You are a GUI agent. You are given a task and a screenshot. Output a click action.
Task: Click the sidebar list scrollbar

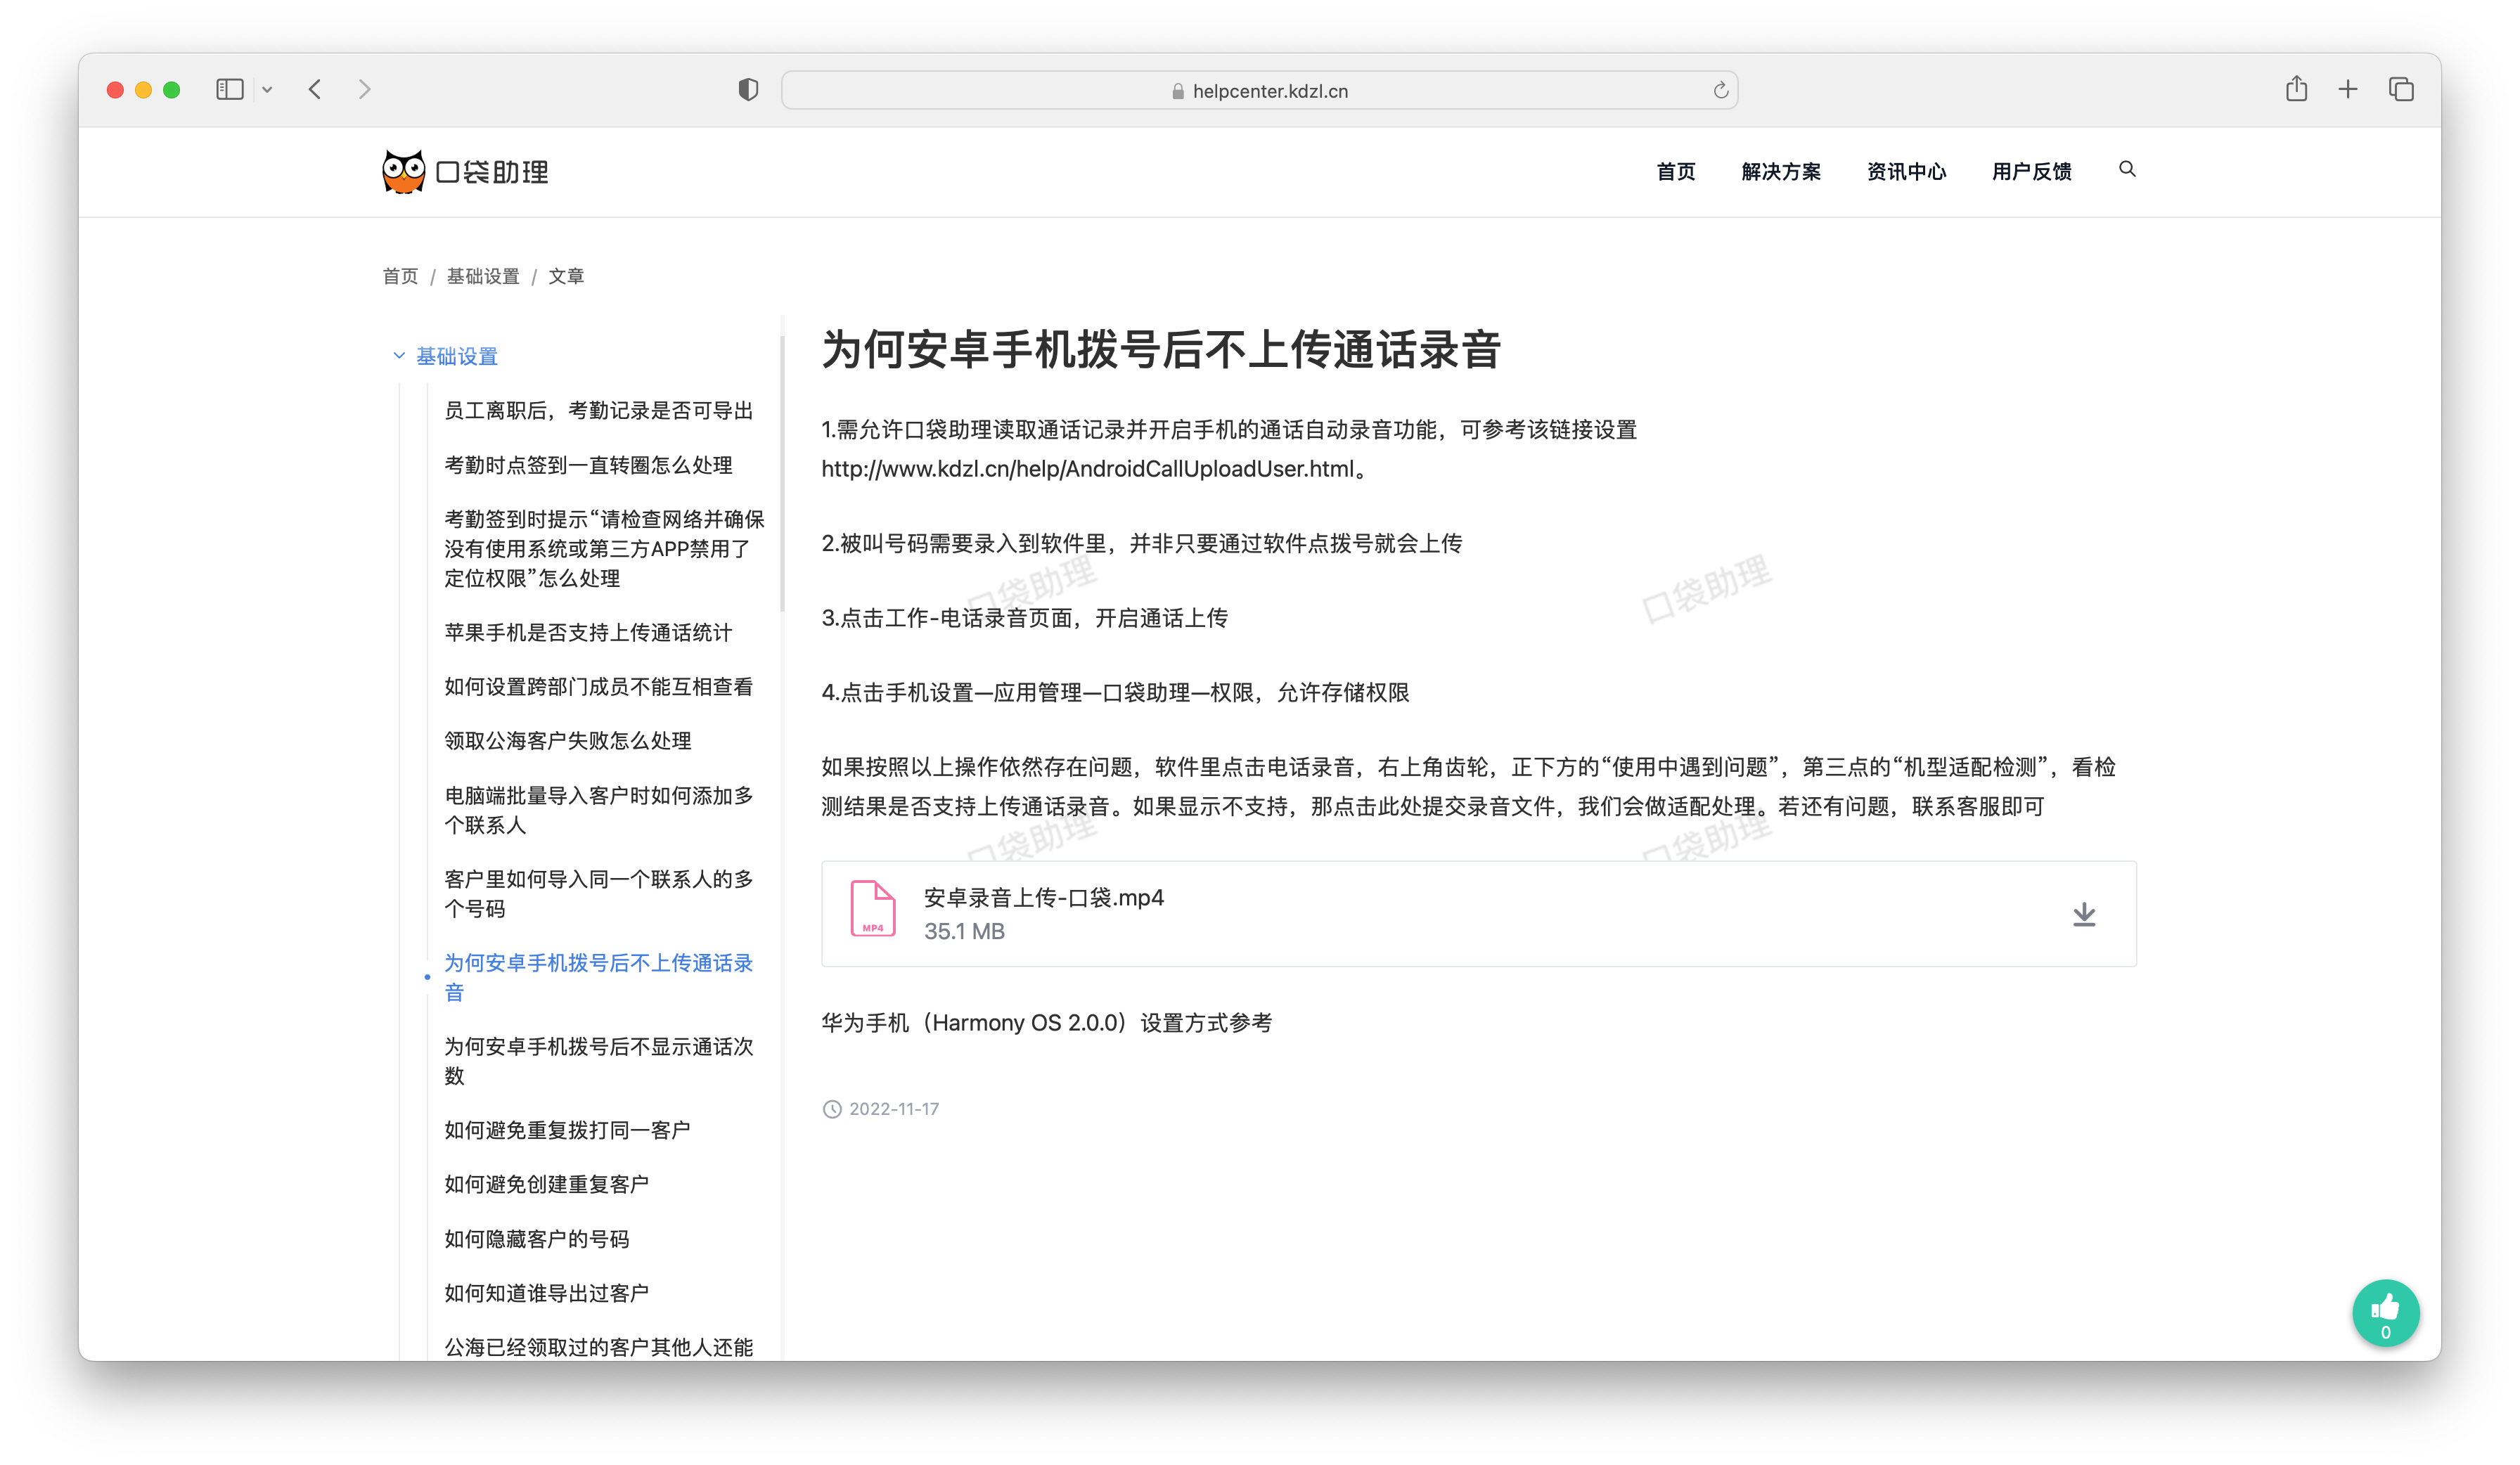point(782,474)
